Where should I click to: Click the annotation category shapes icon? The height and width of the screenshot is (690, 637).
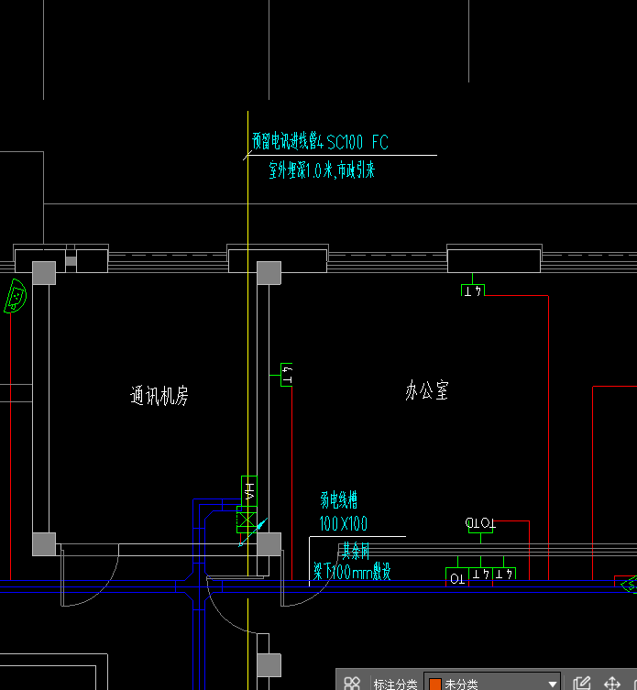352,684
